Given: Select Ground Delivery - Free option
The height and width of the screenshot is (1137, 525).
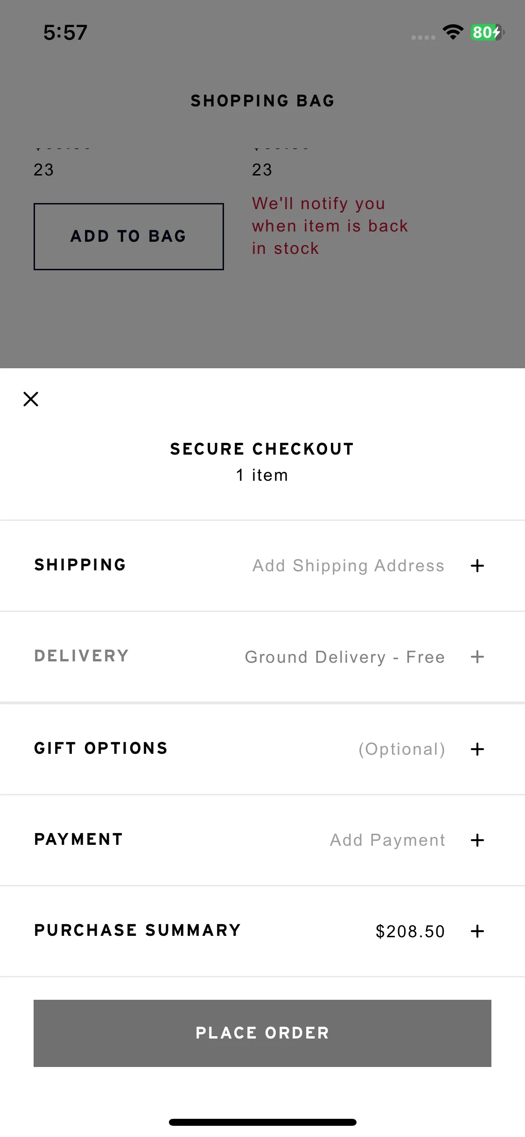Looking at the screenshot, I should pos(345,657).
